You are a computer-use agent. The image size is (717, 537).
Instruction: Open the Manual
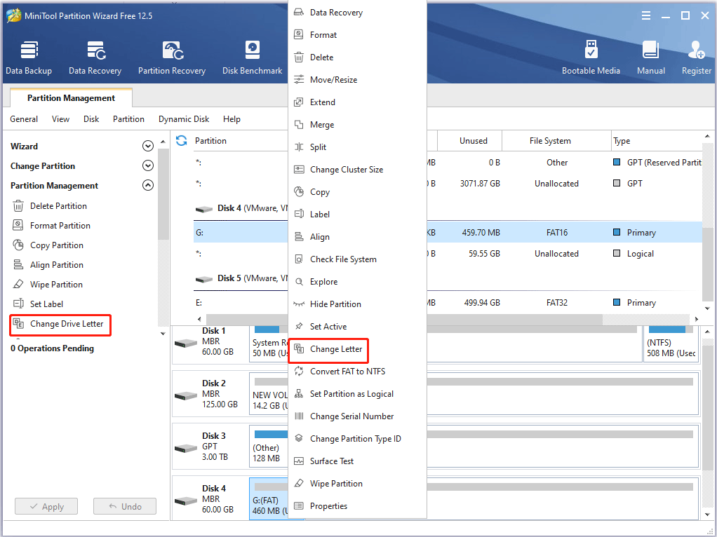(x=650, y=56)
